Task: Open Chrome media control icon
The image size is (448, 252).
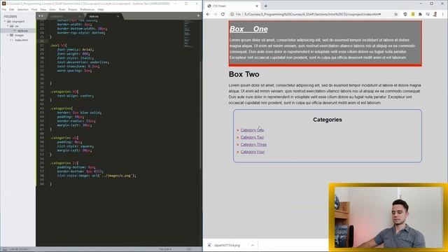Action: [428, 14]
